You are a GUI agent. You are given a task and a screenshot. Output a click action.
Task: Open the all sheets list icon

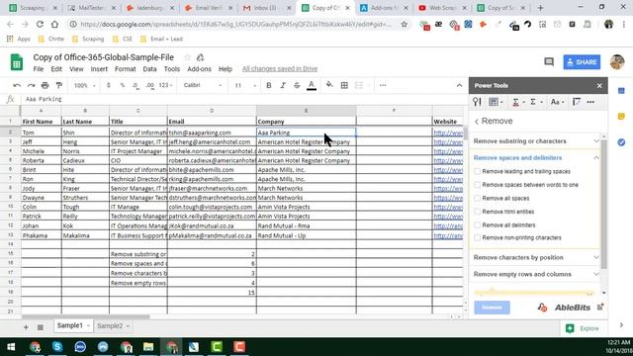[41, 327]
